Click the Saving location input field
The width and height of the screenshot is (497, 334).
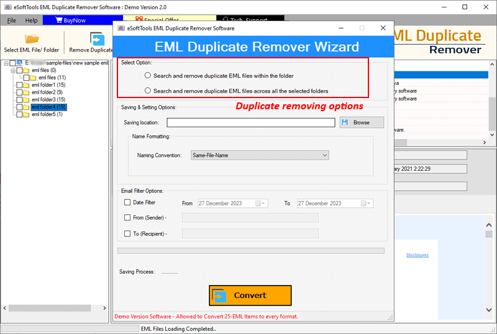coord(251,123)
